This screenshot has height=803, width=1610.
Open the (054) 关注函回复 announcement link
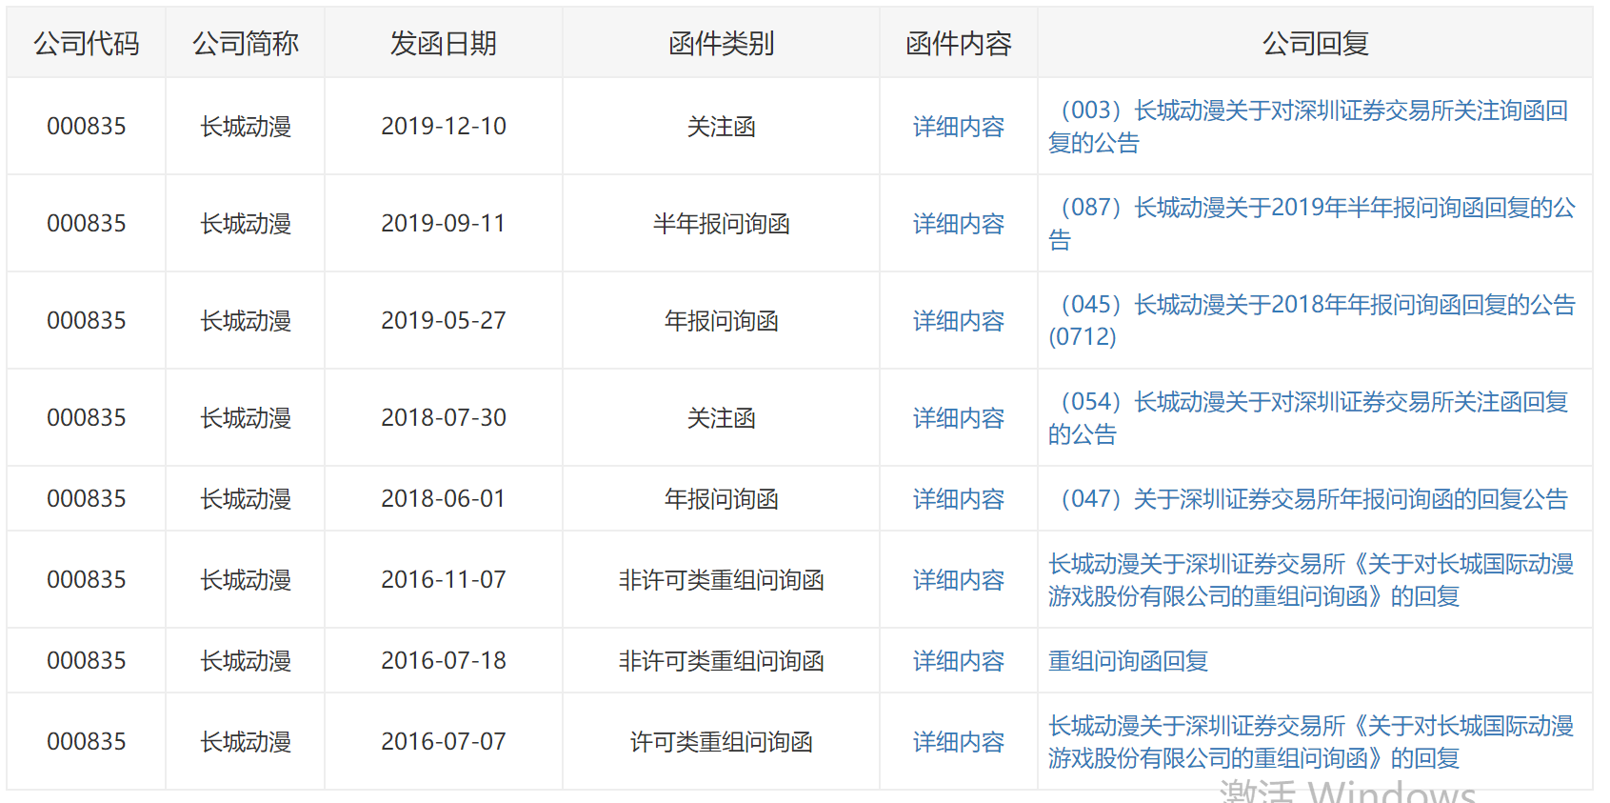click(x=1308, y=418)
